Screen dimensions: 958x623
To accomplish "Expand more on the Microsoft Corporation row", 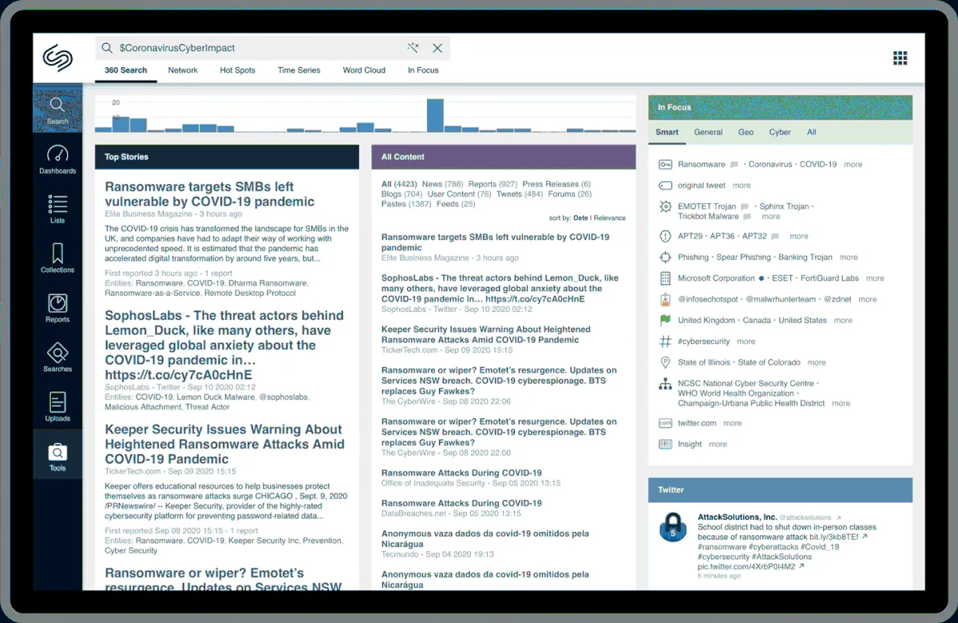I will point(875,278).
